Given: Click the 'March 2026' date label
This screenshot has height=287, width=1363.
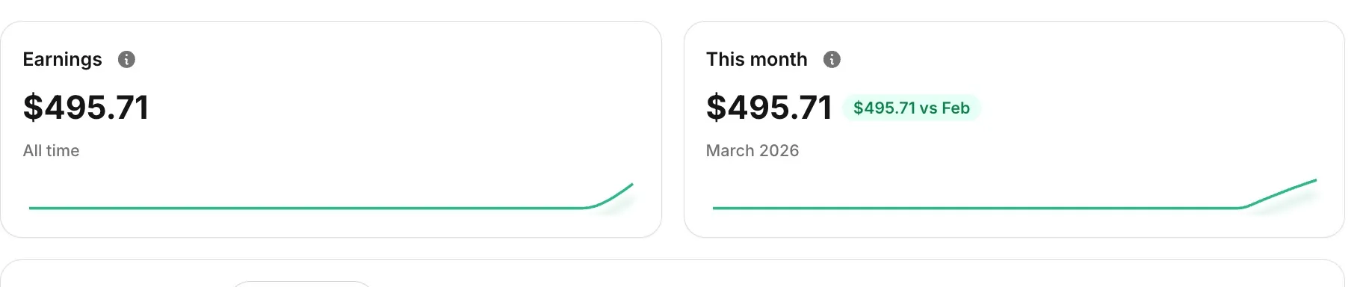Looking at the screenshot, I should coord(752,151).
